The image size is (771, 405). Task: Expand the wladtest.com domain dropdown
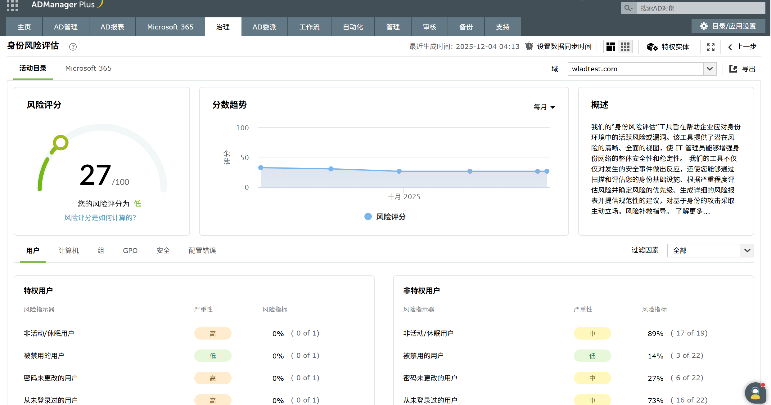click(710, 69)
